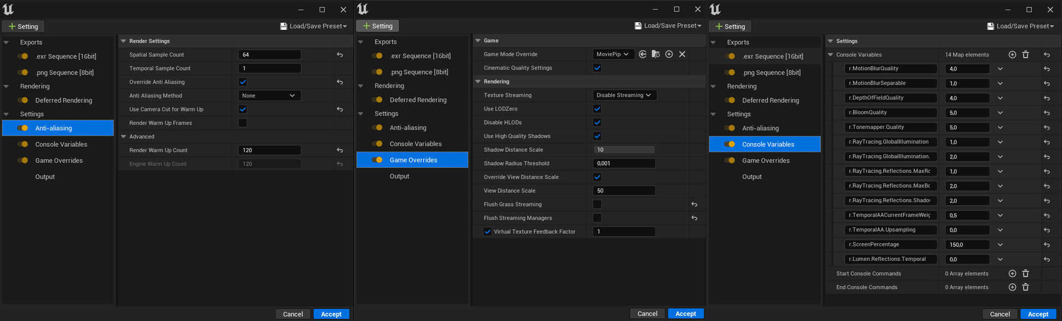Open the Anti Aliasing Method dropdown

[x=269, y=96]
